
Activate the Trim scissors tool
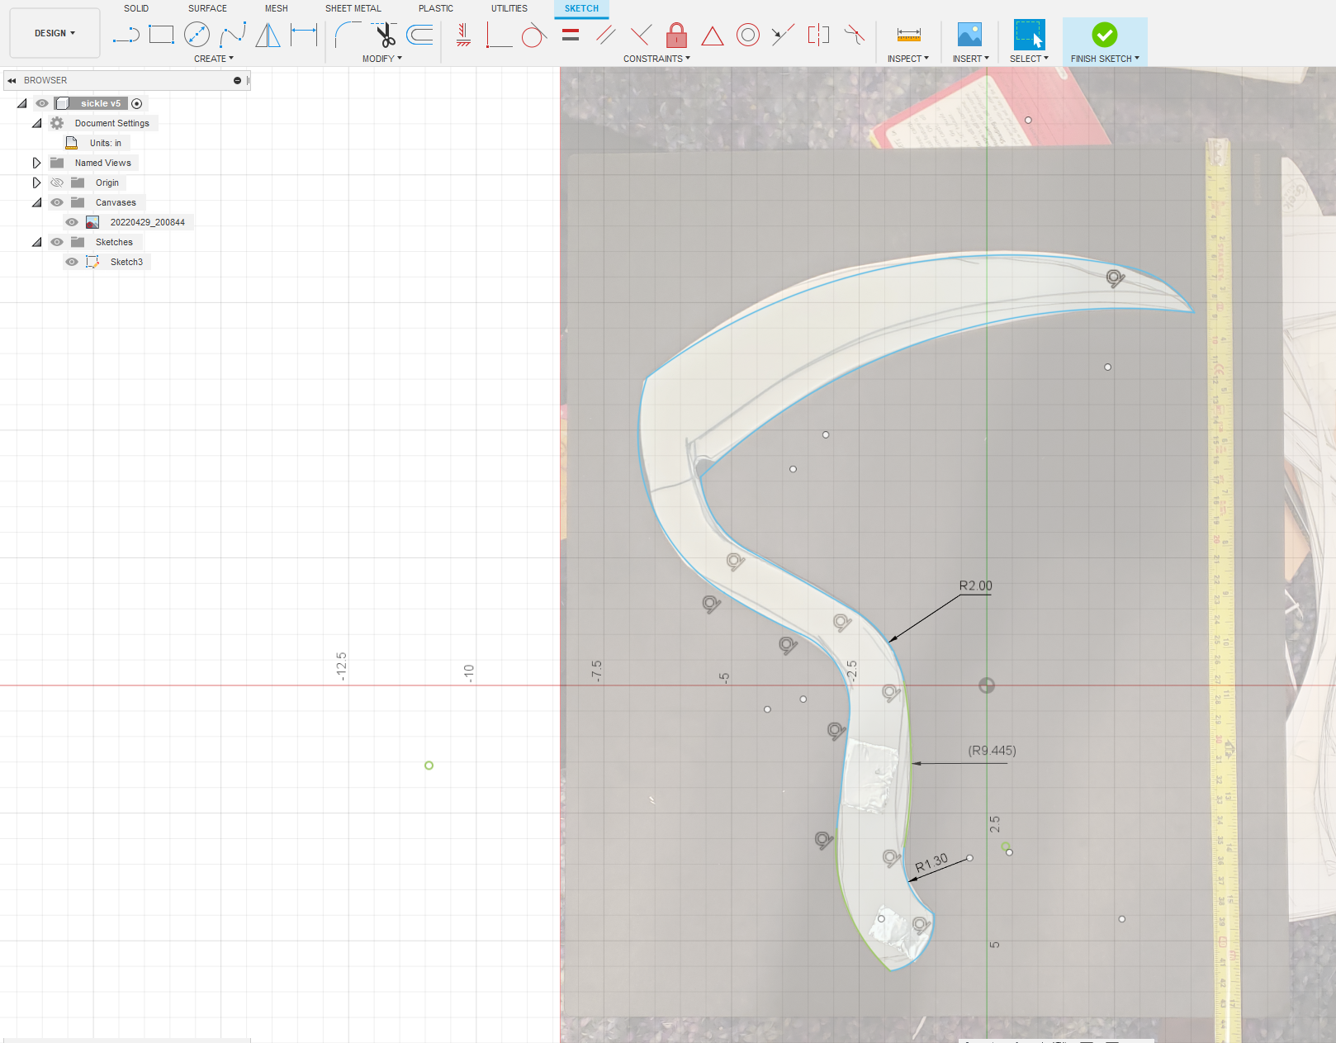tap(385, 35)
